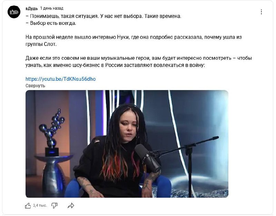This screenshot has height=216, width=276.
Task: Like the post with thumbs up
Action: tap(28, 205)
